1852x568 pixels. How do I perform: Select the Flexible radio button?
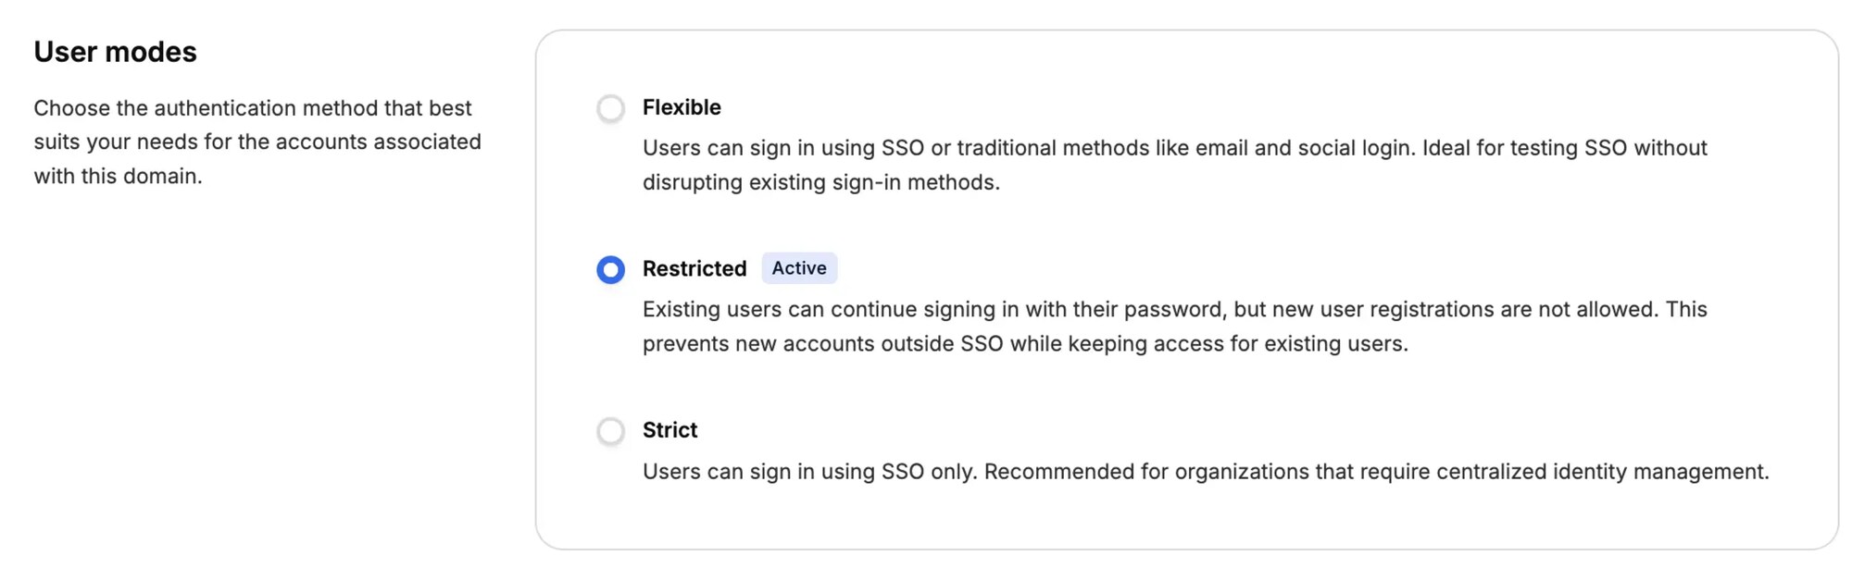point(610,108)
